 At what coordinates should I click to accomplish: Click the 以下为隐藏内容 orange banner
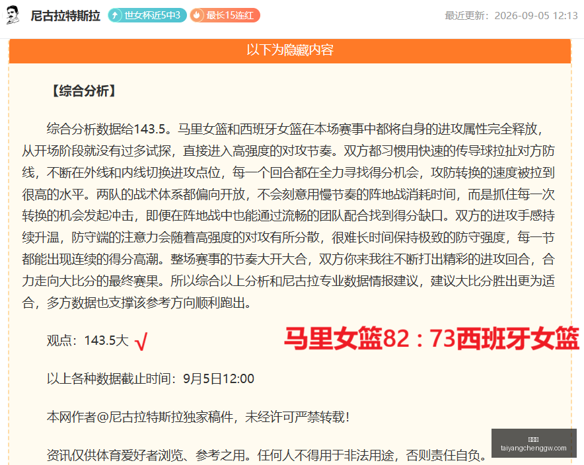(x=290, y=50)
